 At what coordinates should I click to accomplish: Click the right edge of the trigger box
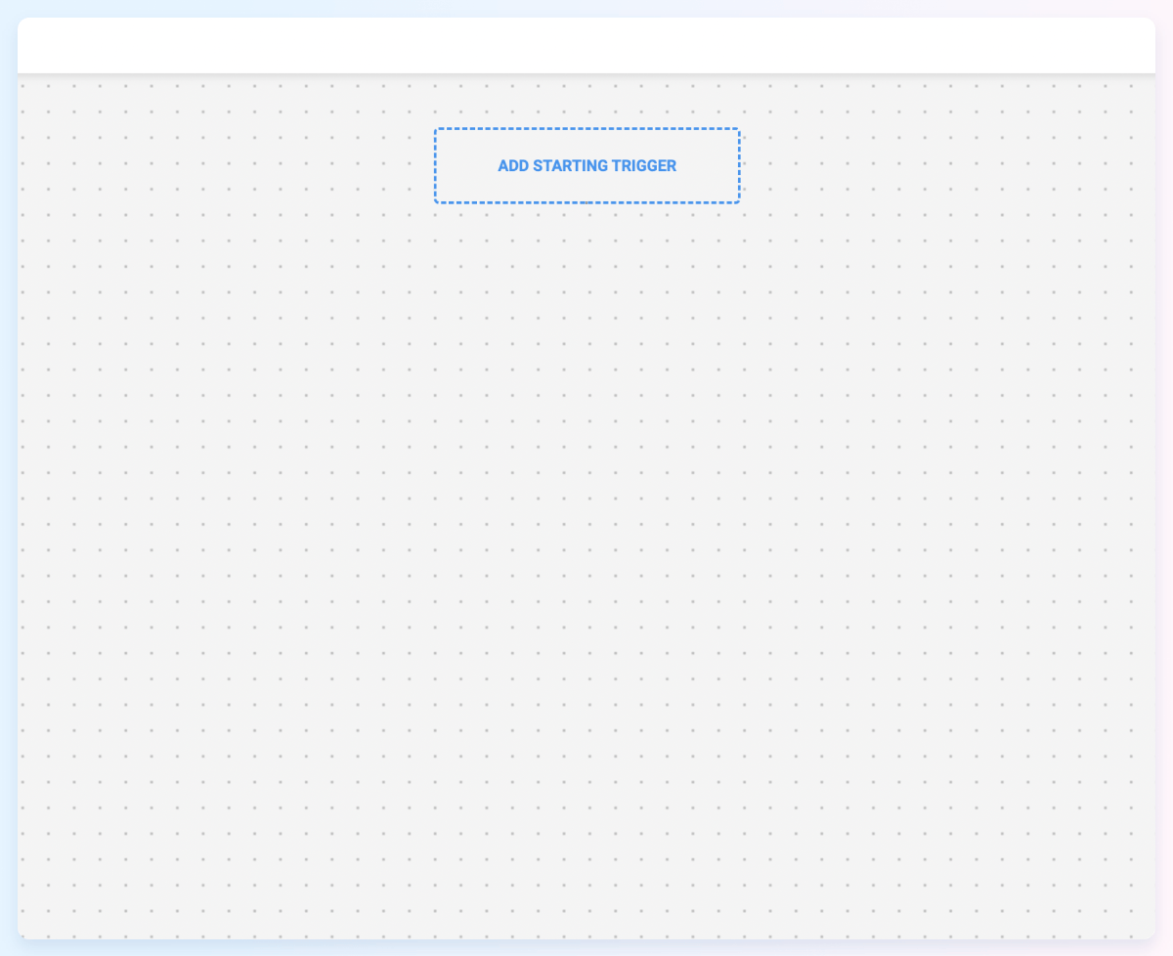[x=738, y=165]
